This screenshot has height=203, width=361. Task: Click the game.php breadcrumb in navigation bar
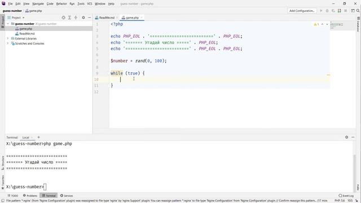tap(34, 11)
